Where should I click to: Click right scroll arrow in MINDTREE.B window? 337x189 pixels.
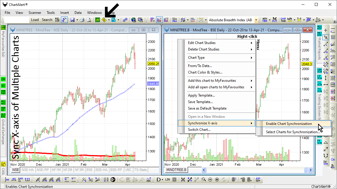click(310, 170)
